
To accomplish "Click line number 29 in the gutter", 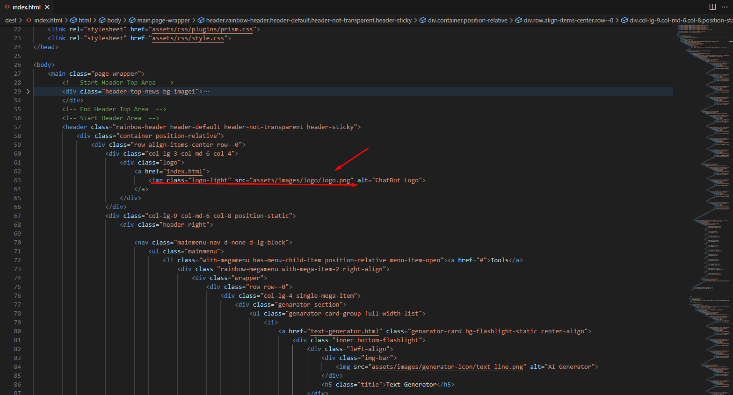I will coord(17,92).
